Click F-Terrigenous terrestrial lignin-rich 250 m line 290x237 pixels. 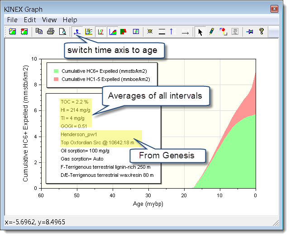(105, 167)
